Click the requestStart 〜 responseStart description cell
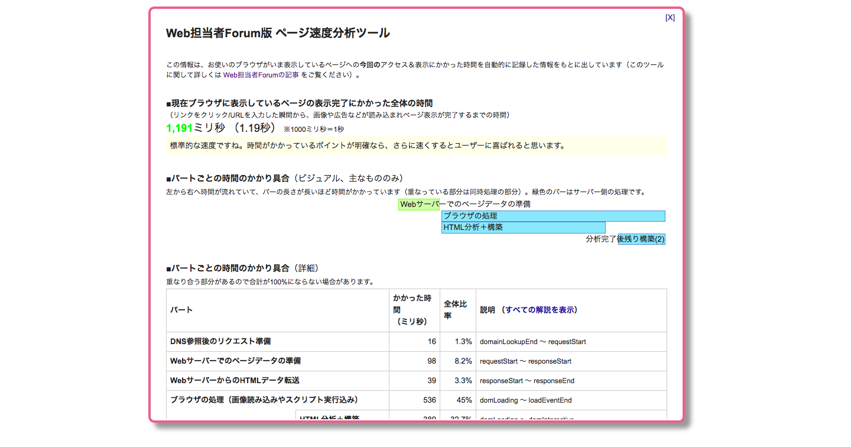 point(525,361)
